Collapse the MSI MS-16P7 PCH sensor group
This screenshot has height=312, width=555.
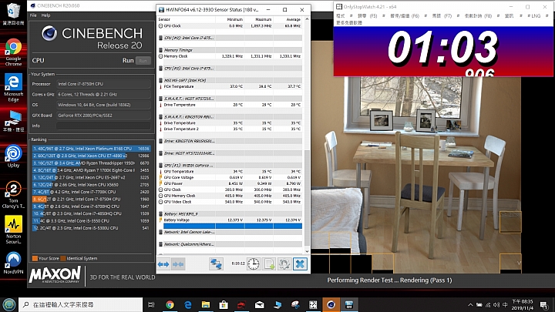tap(160, 80)
